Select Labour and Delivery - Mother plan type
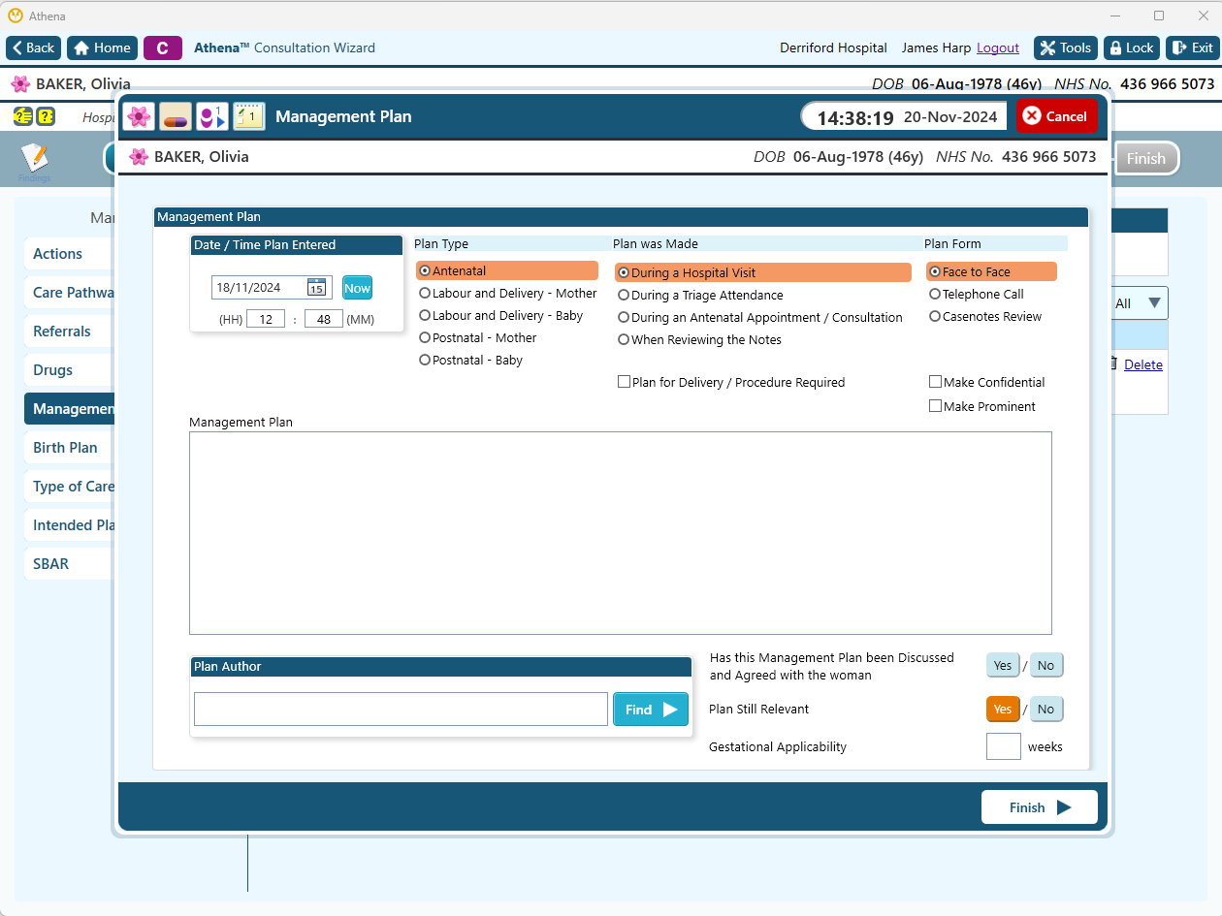This screenshot has height=916, width=1222. tap(507, 293)
